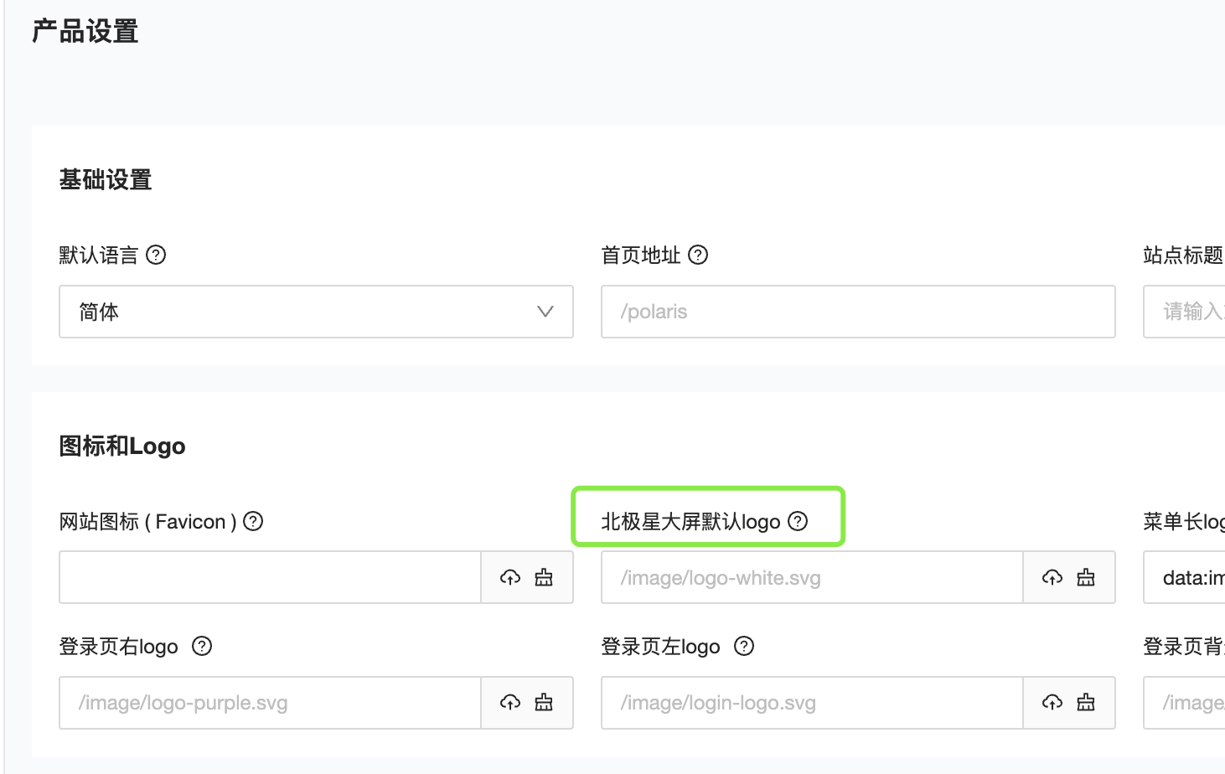Click the 北极星大屏默认logo label text
The height and width of the screenshot is (774, 1225).
pos(690,521)
